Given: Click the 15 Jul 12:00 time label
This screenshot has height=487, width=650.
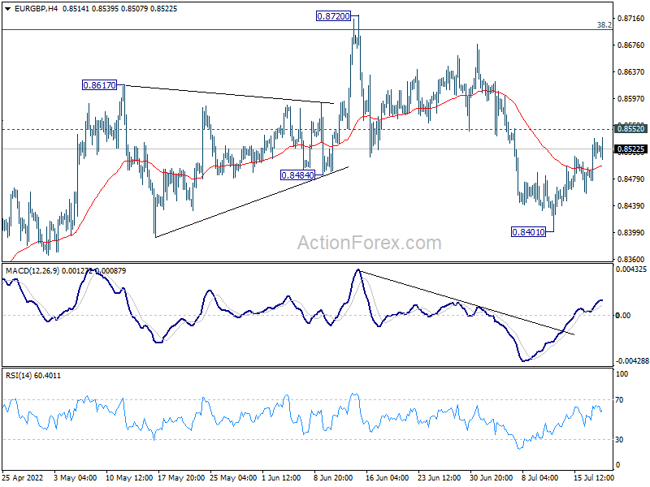Looking at the screenshot, I should click(594, 477).
